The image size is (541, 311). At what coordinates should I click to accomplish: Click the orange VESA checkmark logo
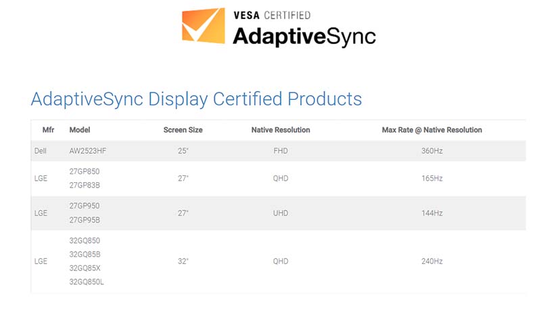(x=202, y=26)
